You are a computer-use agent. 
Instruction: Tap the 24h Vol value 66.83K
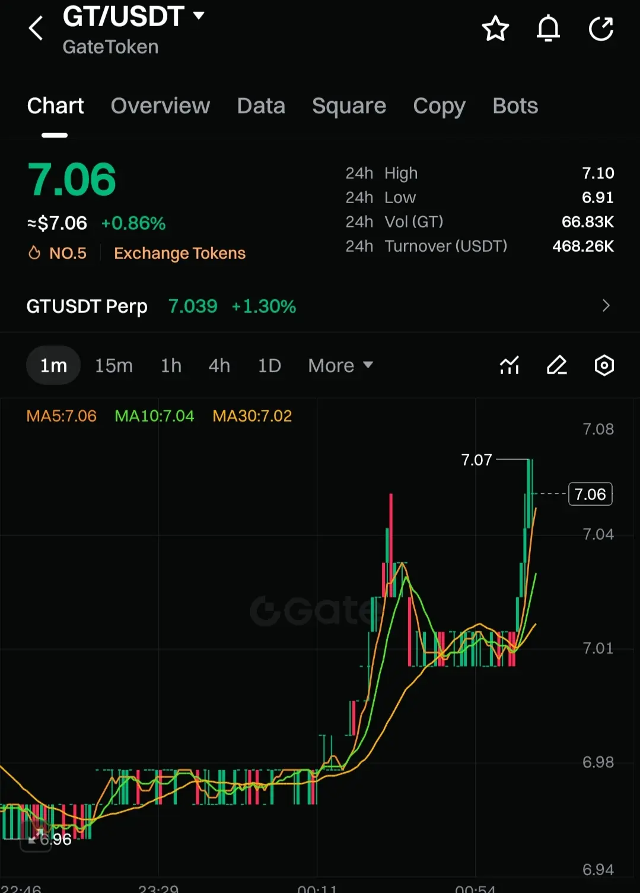click(588, 221)
